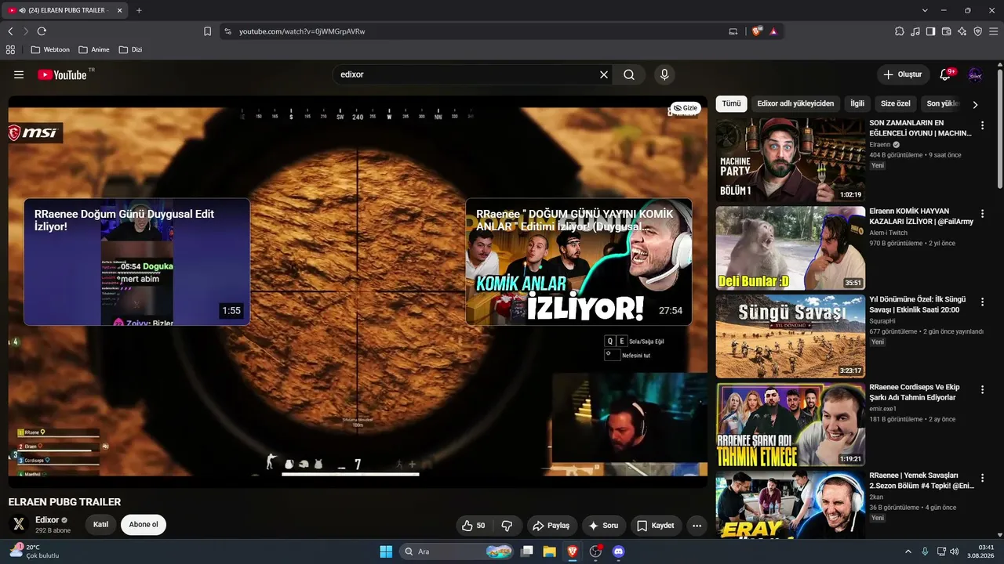Open File Explorer from the taskbar
Viewport: 1004px width, 564px height.
549,551
